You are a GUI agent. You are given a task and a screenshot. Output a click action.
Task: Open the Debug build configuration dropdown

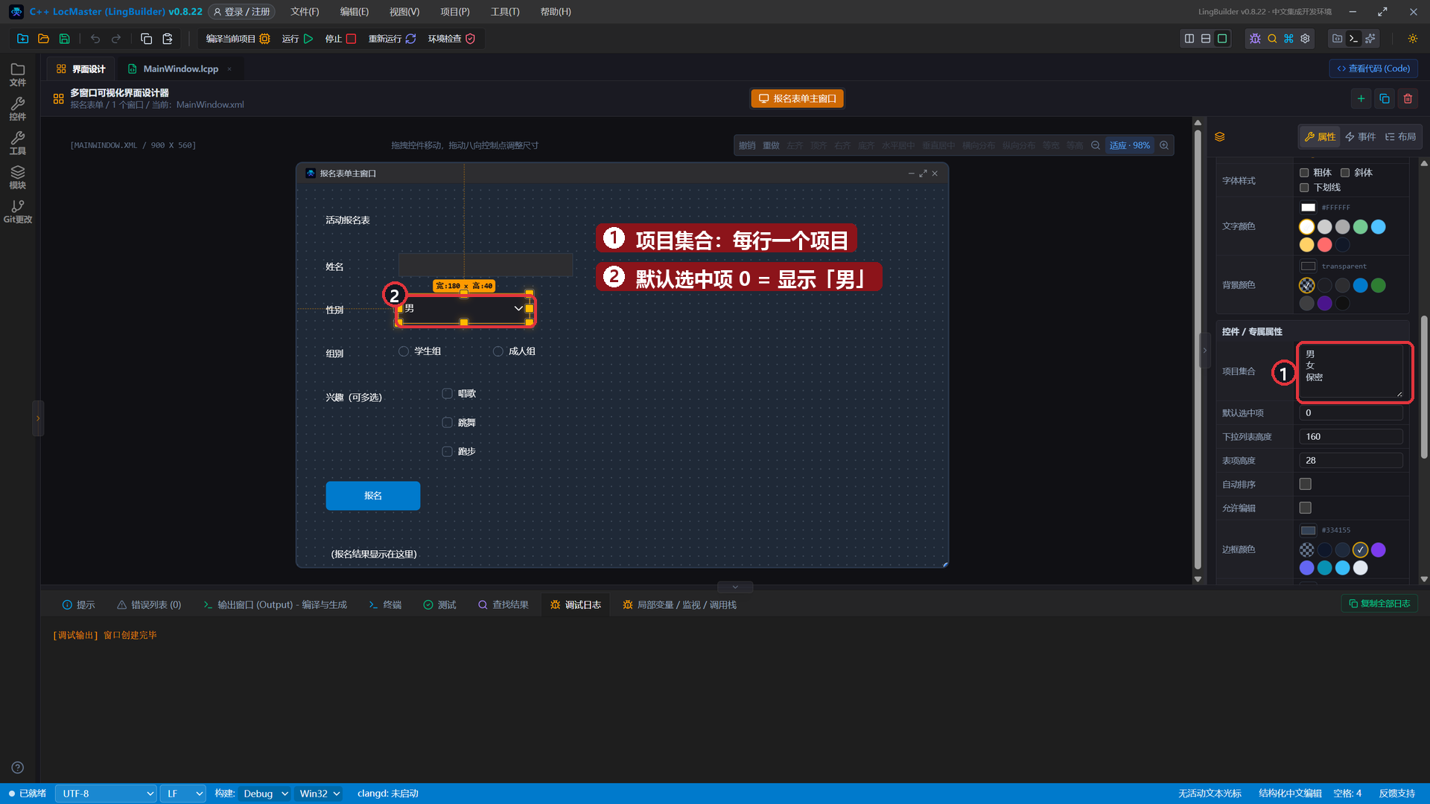click(x=265, y=794)
